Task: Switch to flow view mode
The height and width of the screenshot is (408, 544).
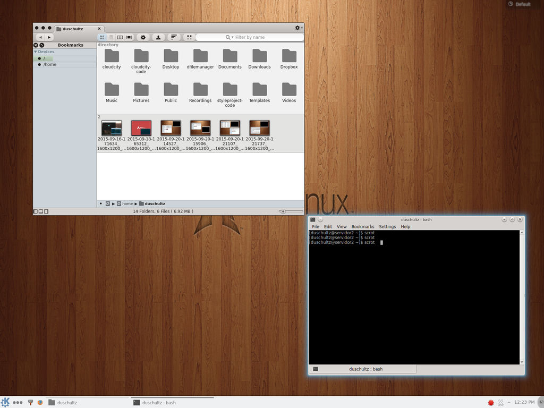Action: (129, 37)
